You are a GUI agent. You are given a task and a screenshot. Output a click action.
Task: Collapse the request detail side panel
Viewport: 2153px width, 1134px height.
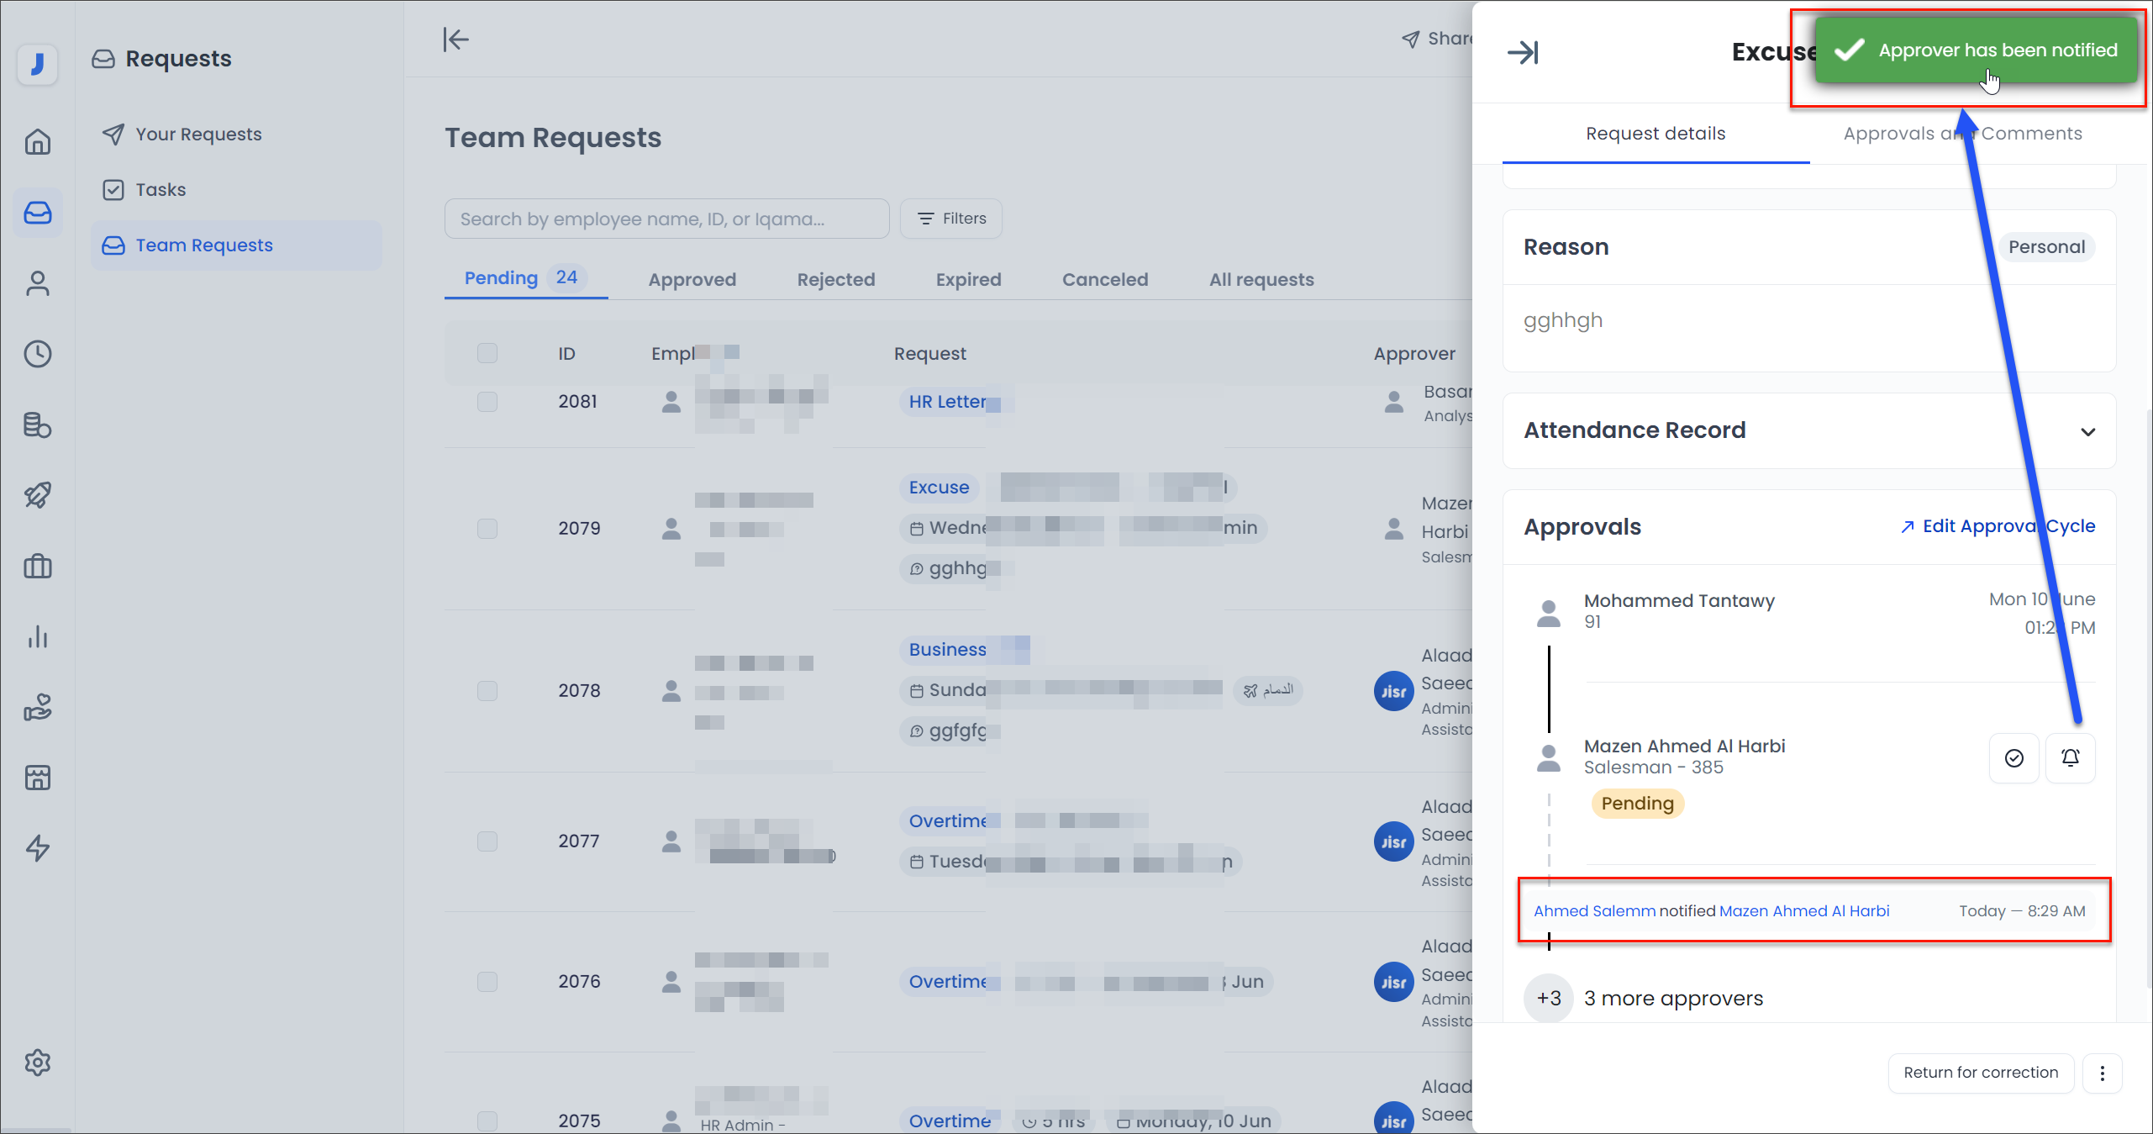[x=1522, y=52]
